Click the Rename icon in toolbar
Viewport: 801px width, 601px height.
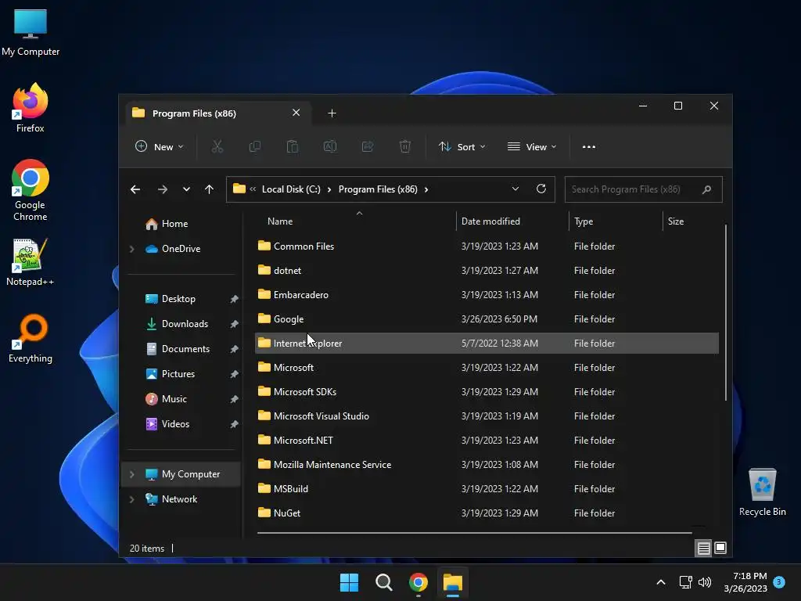[330, 146]
